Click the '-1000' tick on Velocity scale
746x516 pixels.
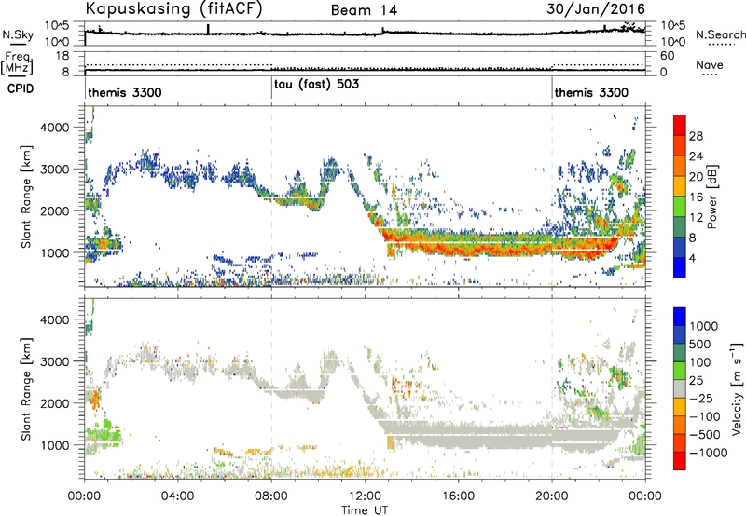coord(709,453)
